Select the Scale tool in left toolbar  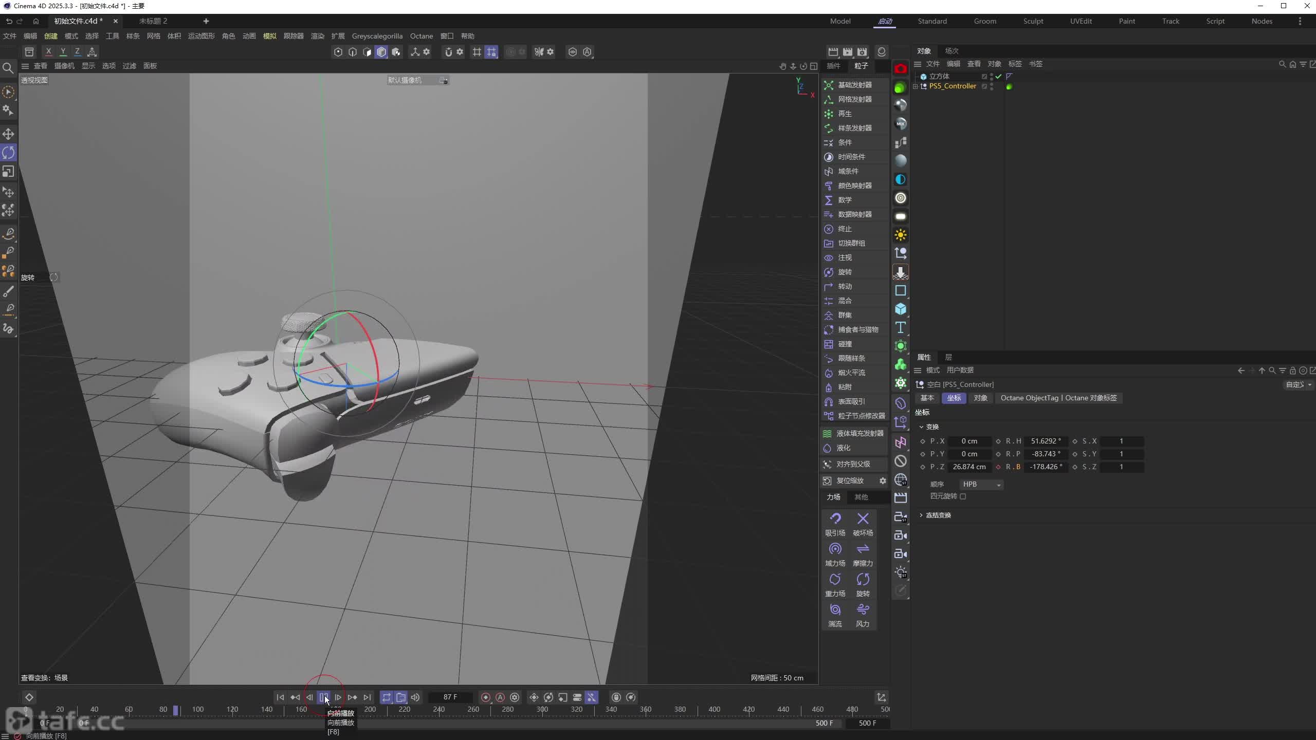(8, 171)
